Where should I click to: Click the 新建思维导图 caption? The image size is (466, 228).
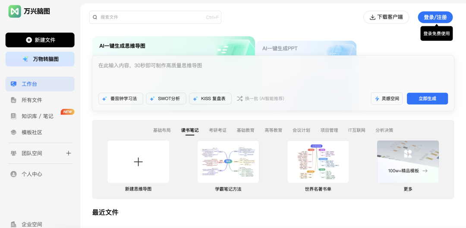[x=138, y=189]
